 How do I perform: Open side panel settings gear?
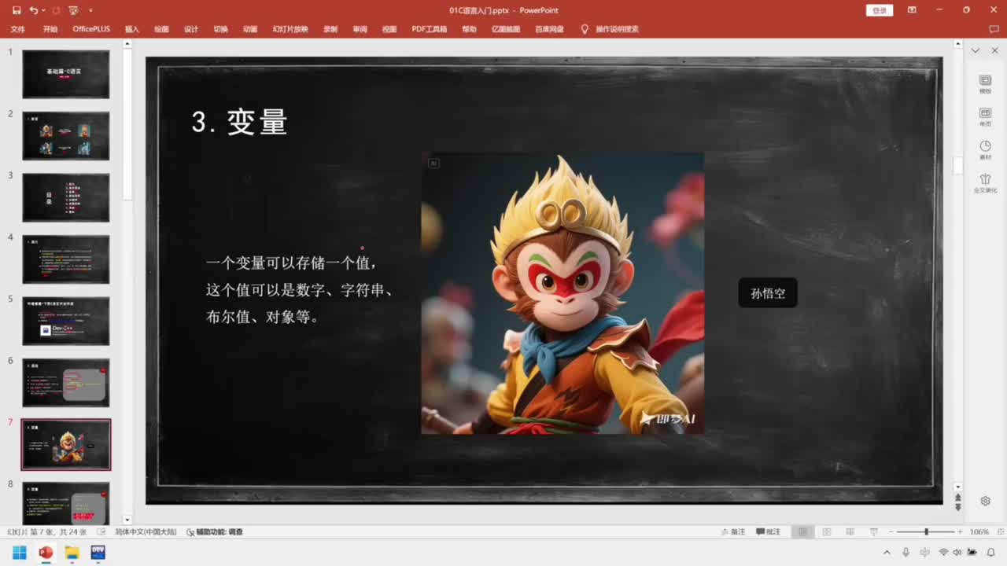(985, 501)
